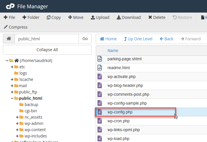Expand the etc folder node
The width and height of the screenshot is (207, 142).
(x=12, y=67)
